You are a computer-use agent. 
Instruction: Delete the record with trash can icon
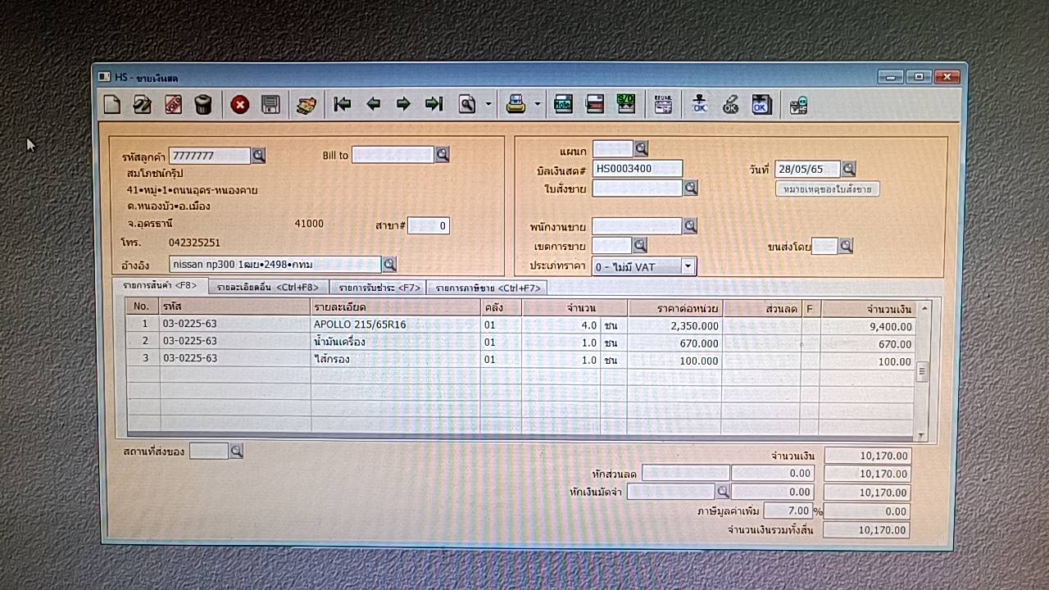203,104
